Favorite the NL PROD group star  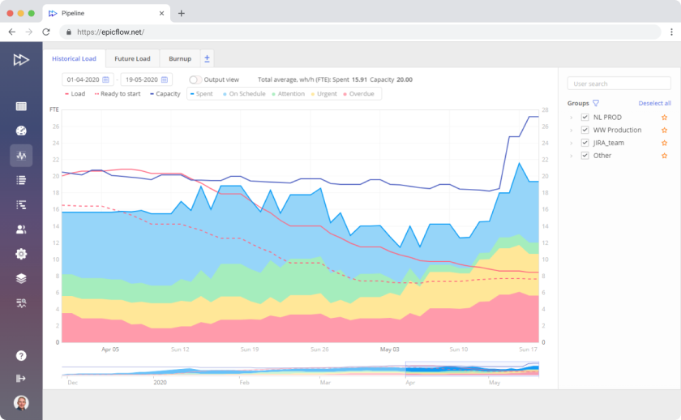pos(664,118)
